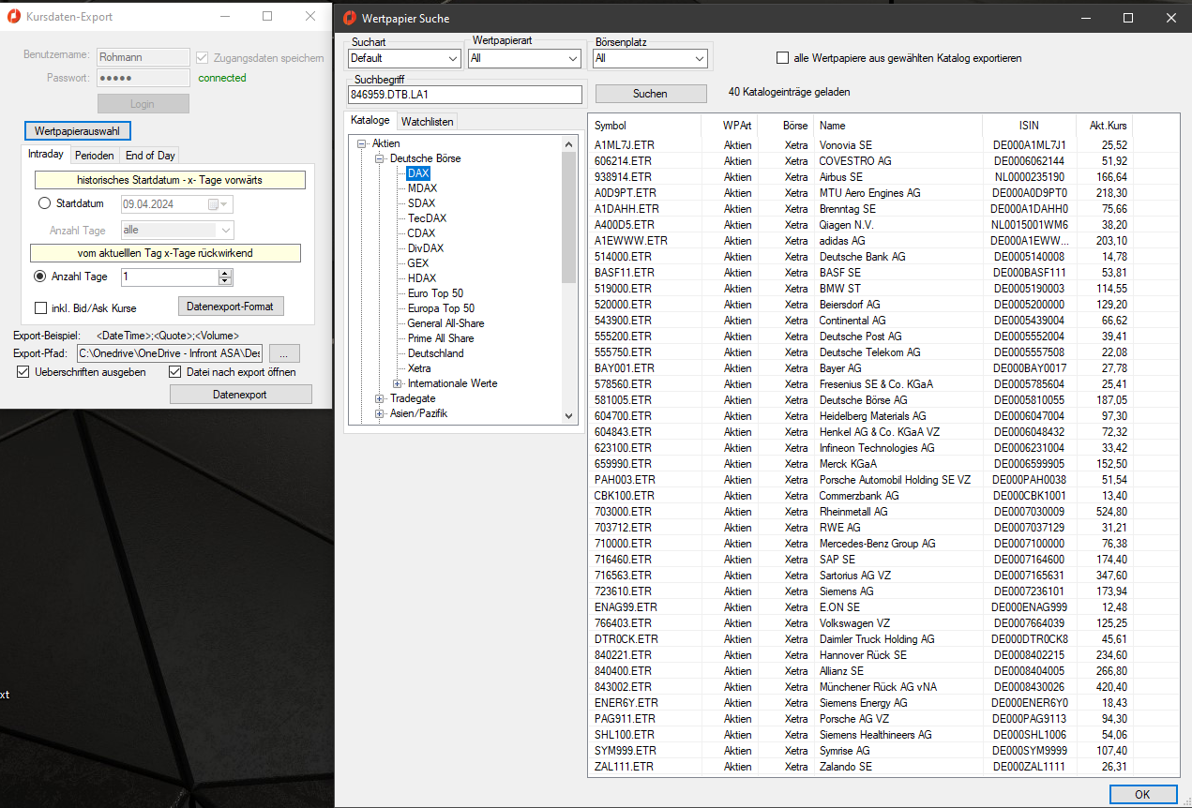The width and height of the screenshot is (1192, 808).
Task: Select 'Prime All Share' in catalog tree
Action: 441,338
